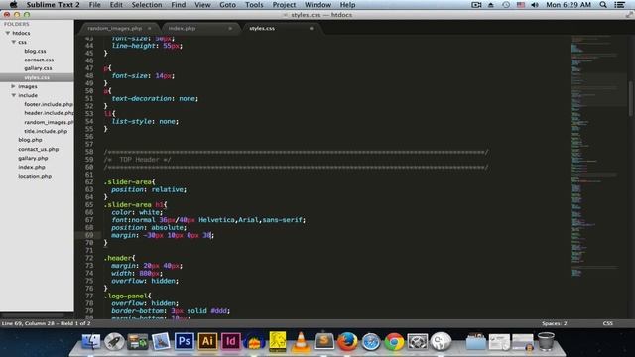
Task: Open Firefox from the dock
Action: coord(347,341)
